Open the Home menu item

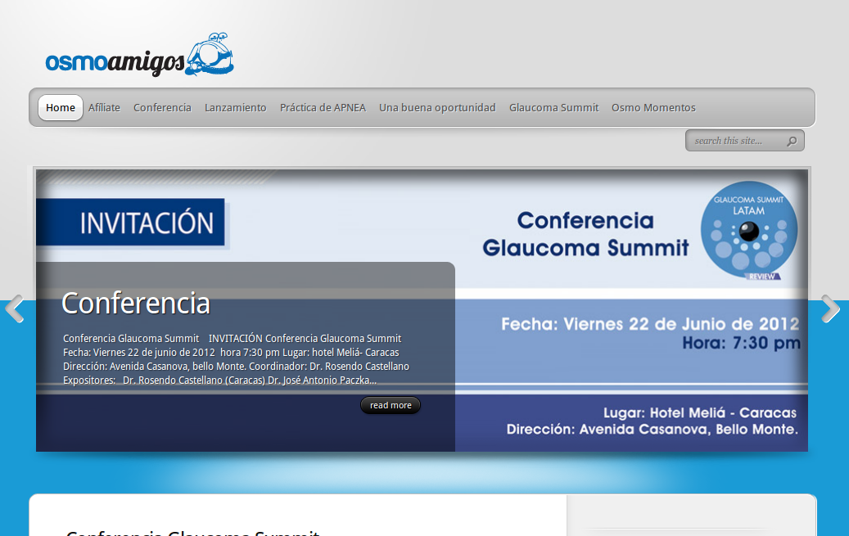(x=60, y=108)
